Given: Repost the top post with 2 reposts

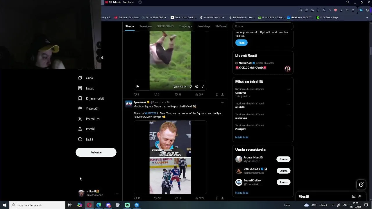Looking at the screenshot, I should tap(157, 94).
